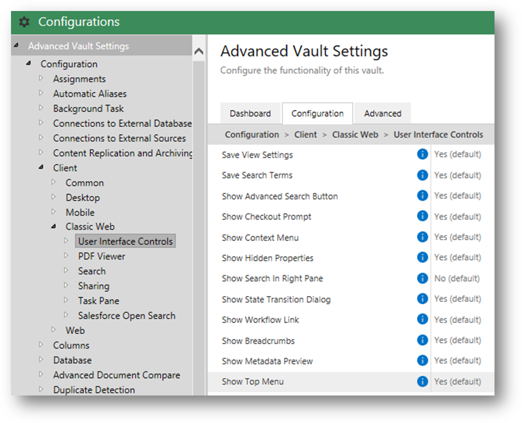Select PDF Viewer in the tree
Image resolution: width=522 pixels, height=423 pixels.
(101, 256)
